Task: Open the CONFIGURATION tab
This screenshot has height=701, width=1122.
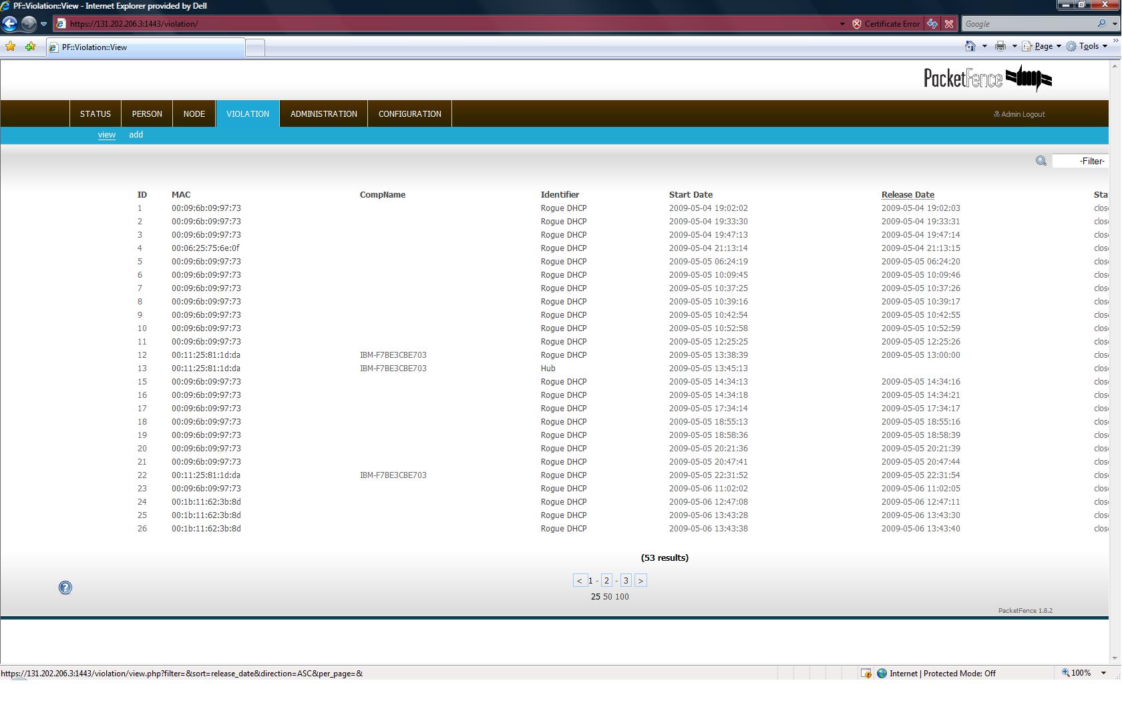Action: 409,114
